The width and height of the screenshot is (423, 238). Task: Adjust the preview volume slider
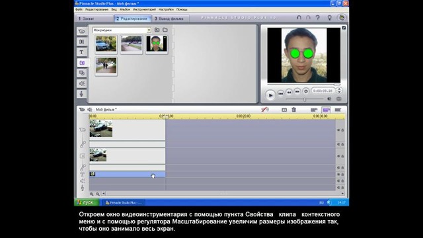(x=305, y=99)
